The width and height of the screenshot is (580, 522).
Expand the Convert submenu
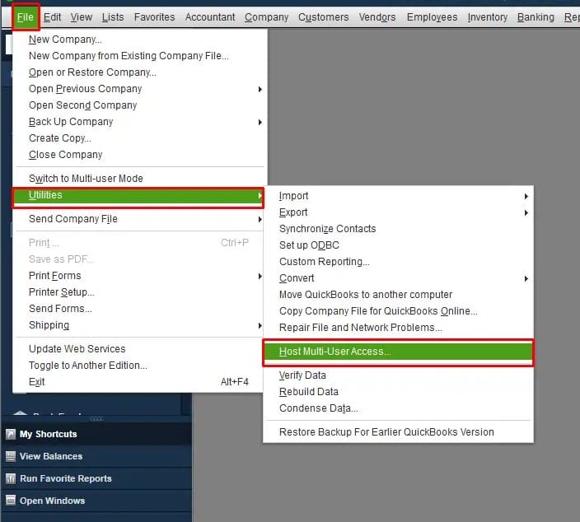[399, 278]
